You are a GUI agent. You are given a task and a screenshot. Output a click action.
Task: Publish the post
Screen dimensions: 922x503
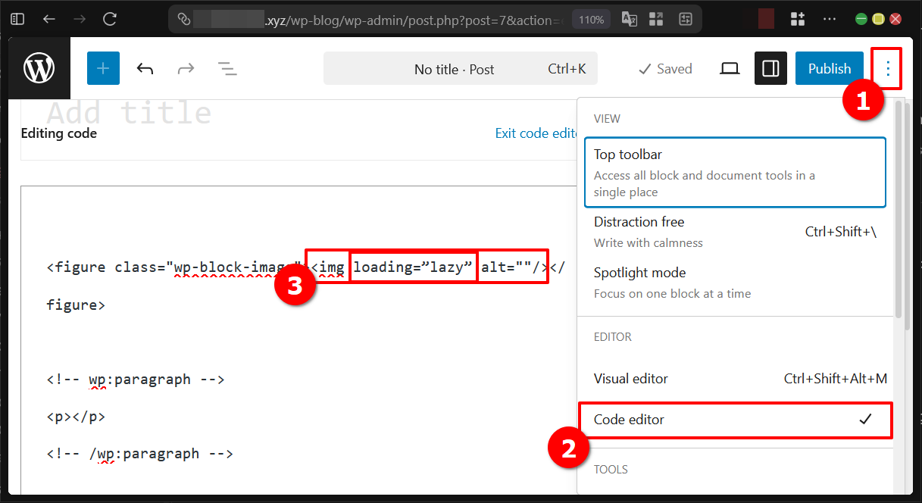point(829,68)
